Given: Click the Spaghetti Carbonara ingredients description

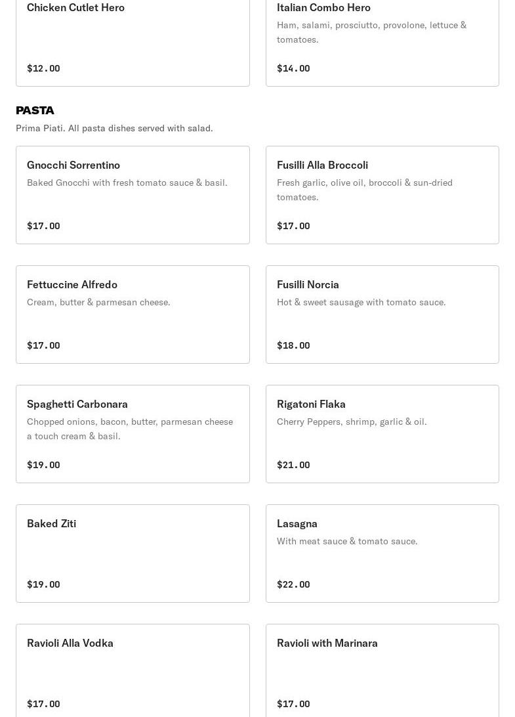Looking at the screenshot, I should (x=130, y=429).
